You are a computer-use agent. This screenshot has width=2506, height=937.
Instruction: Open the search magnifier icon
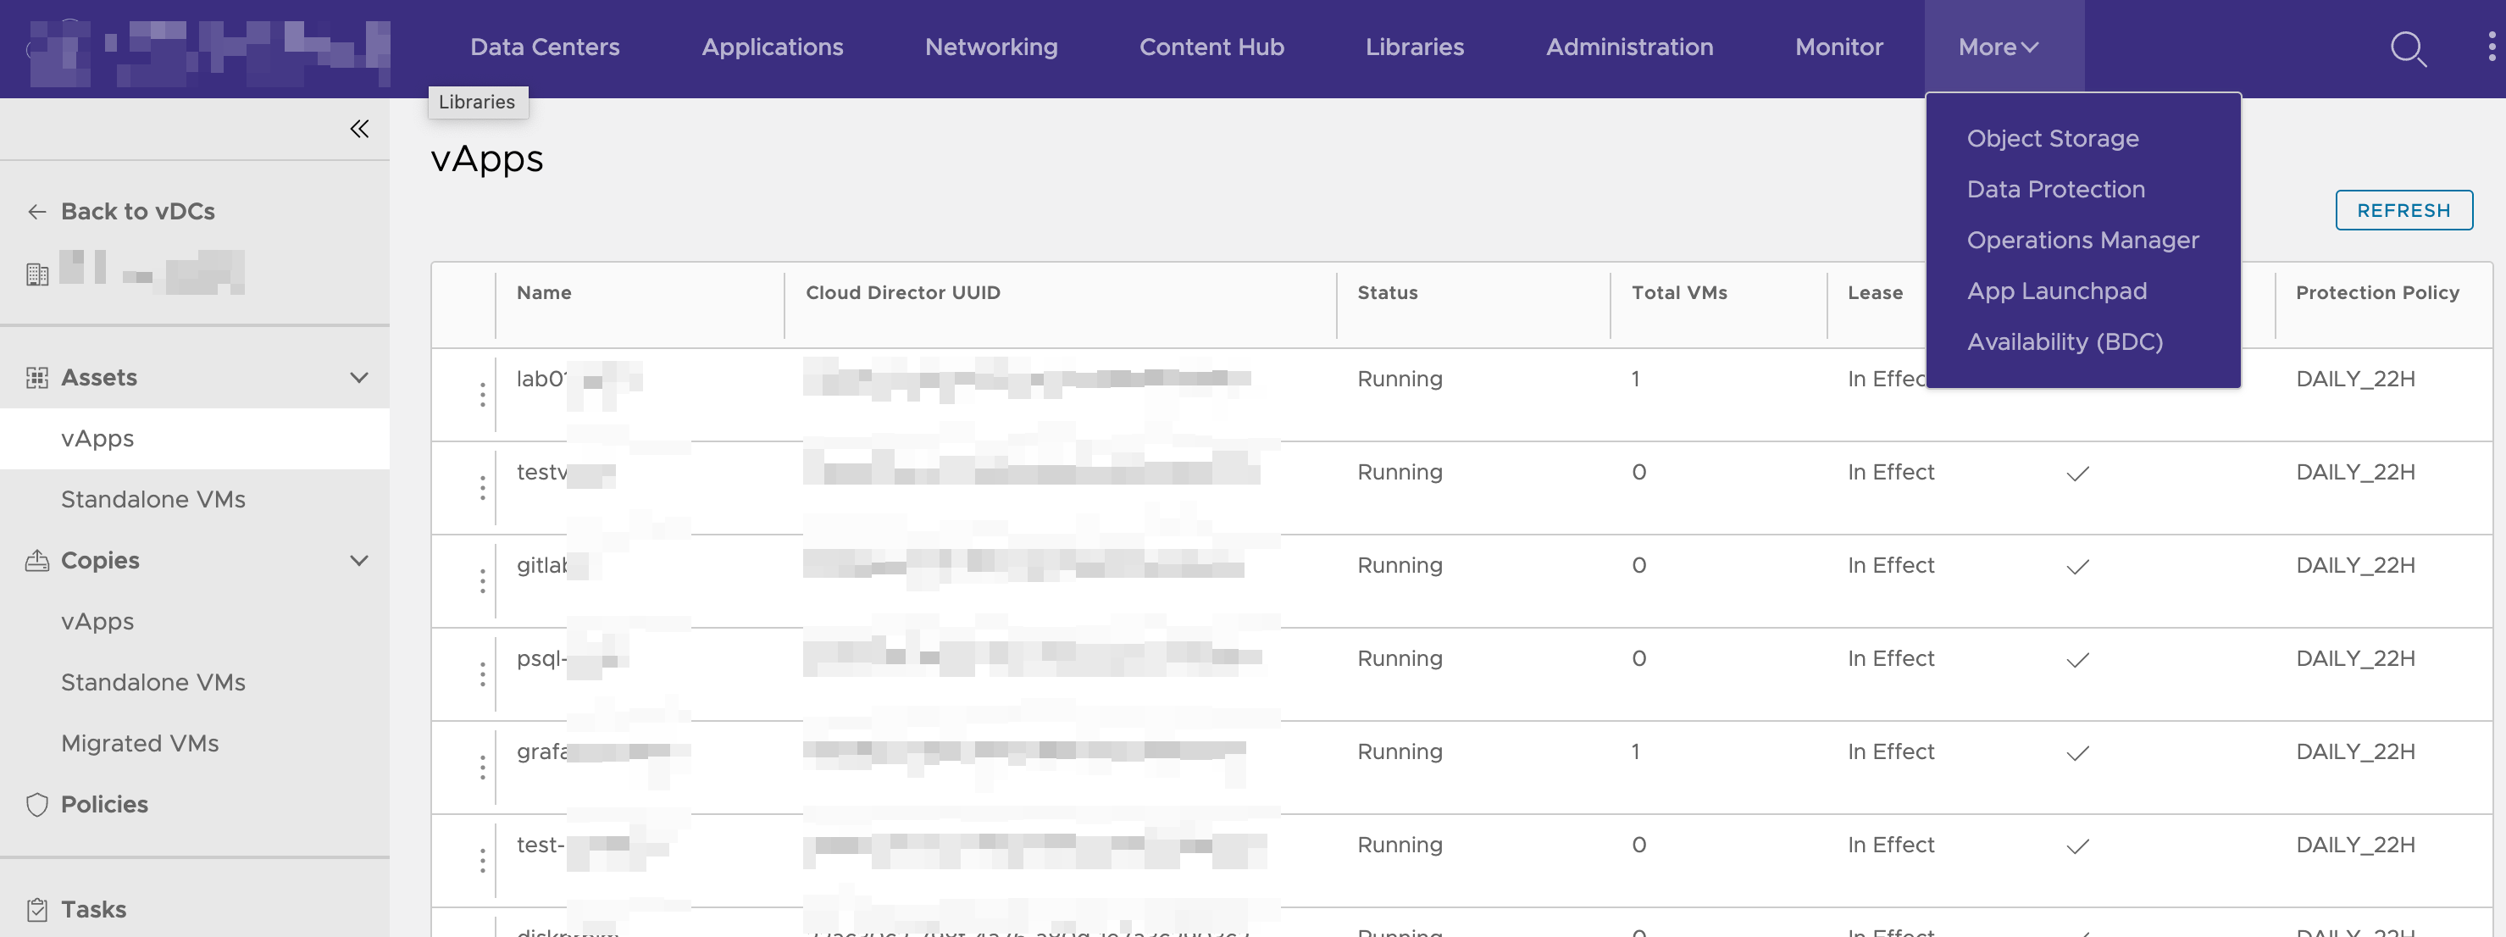tap(2408, 48)
